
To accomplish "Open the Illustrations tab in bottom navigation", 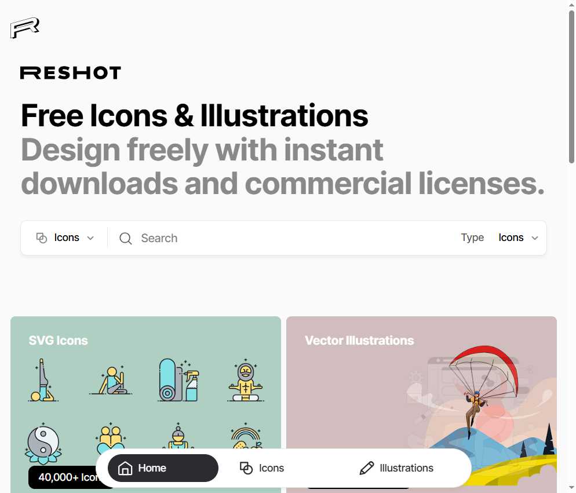I will click(x=397, y=468).
